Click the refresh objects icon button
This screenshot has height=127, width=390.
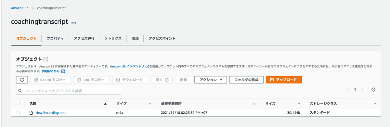[x=22, y=80]
